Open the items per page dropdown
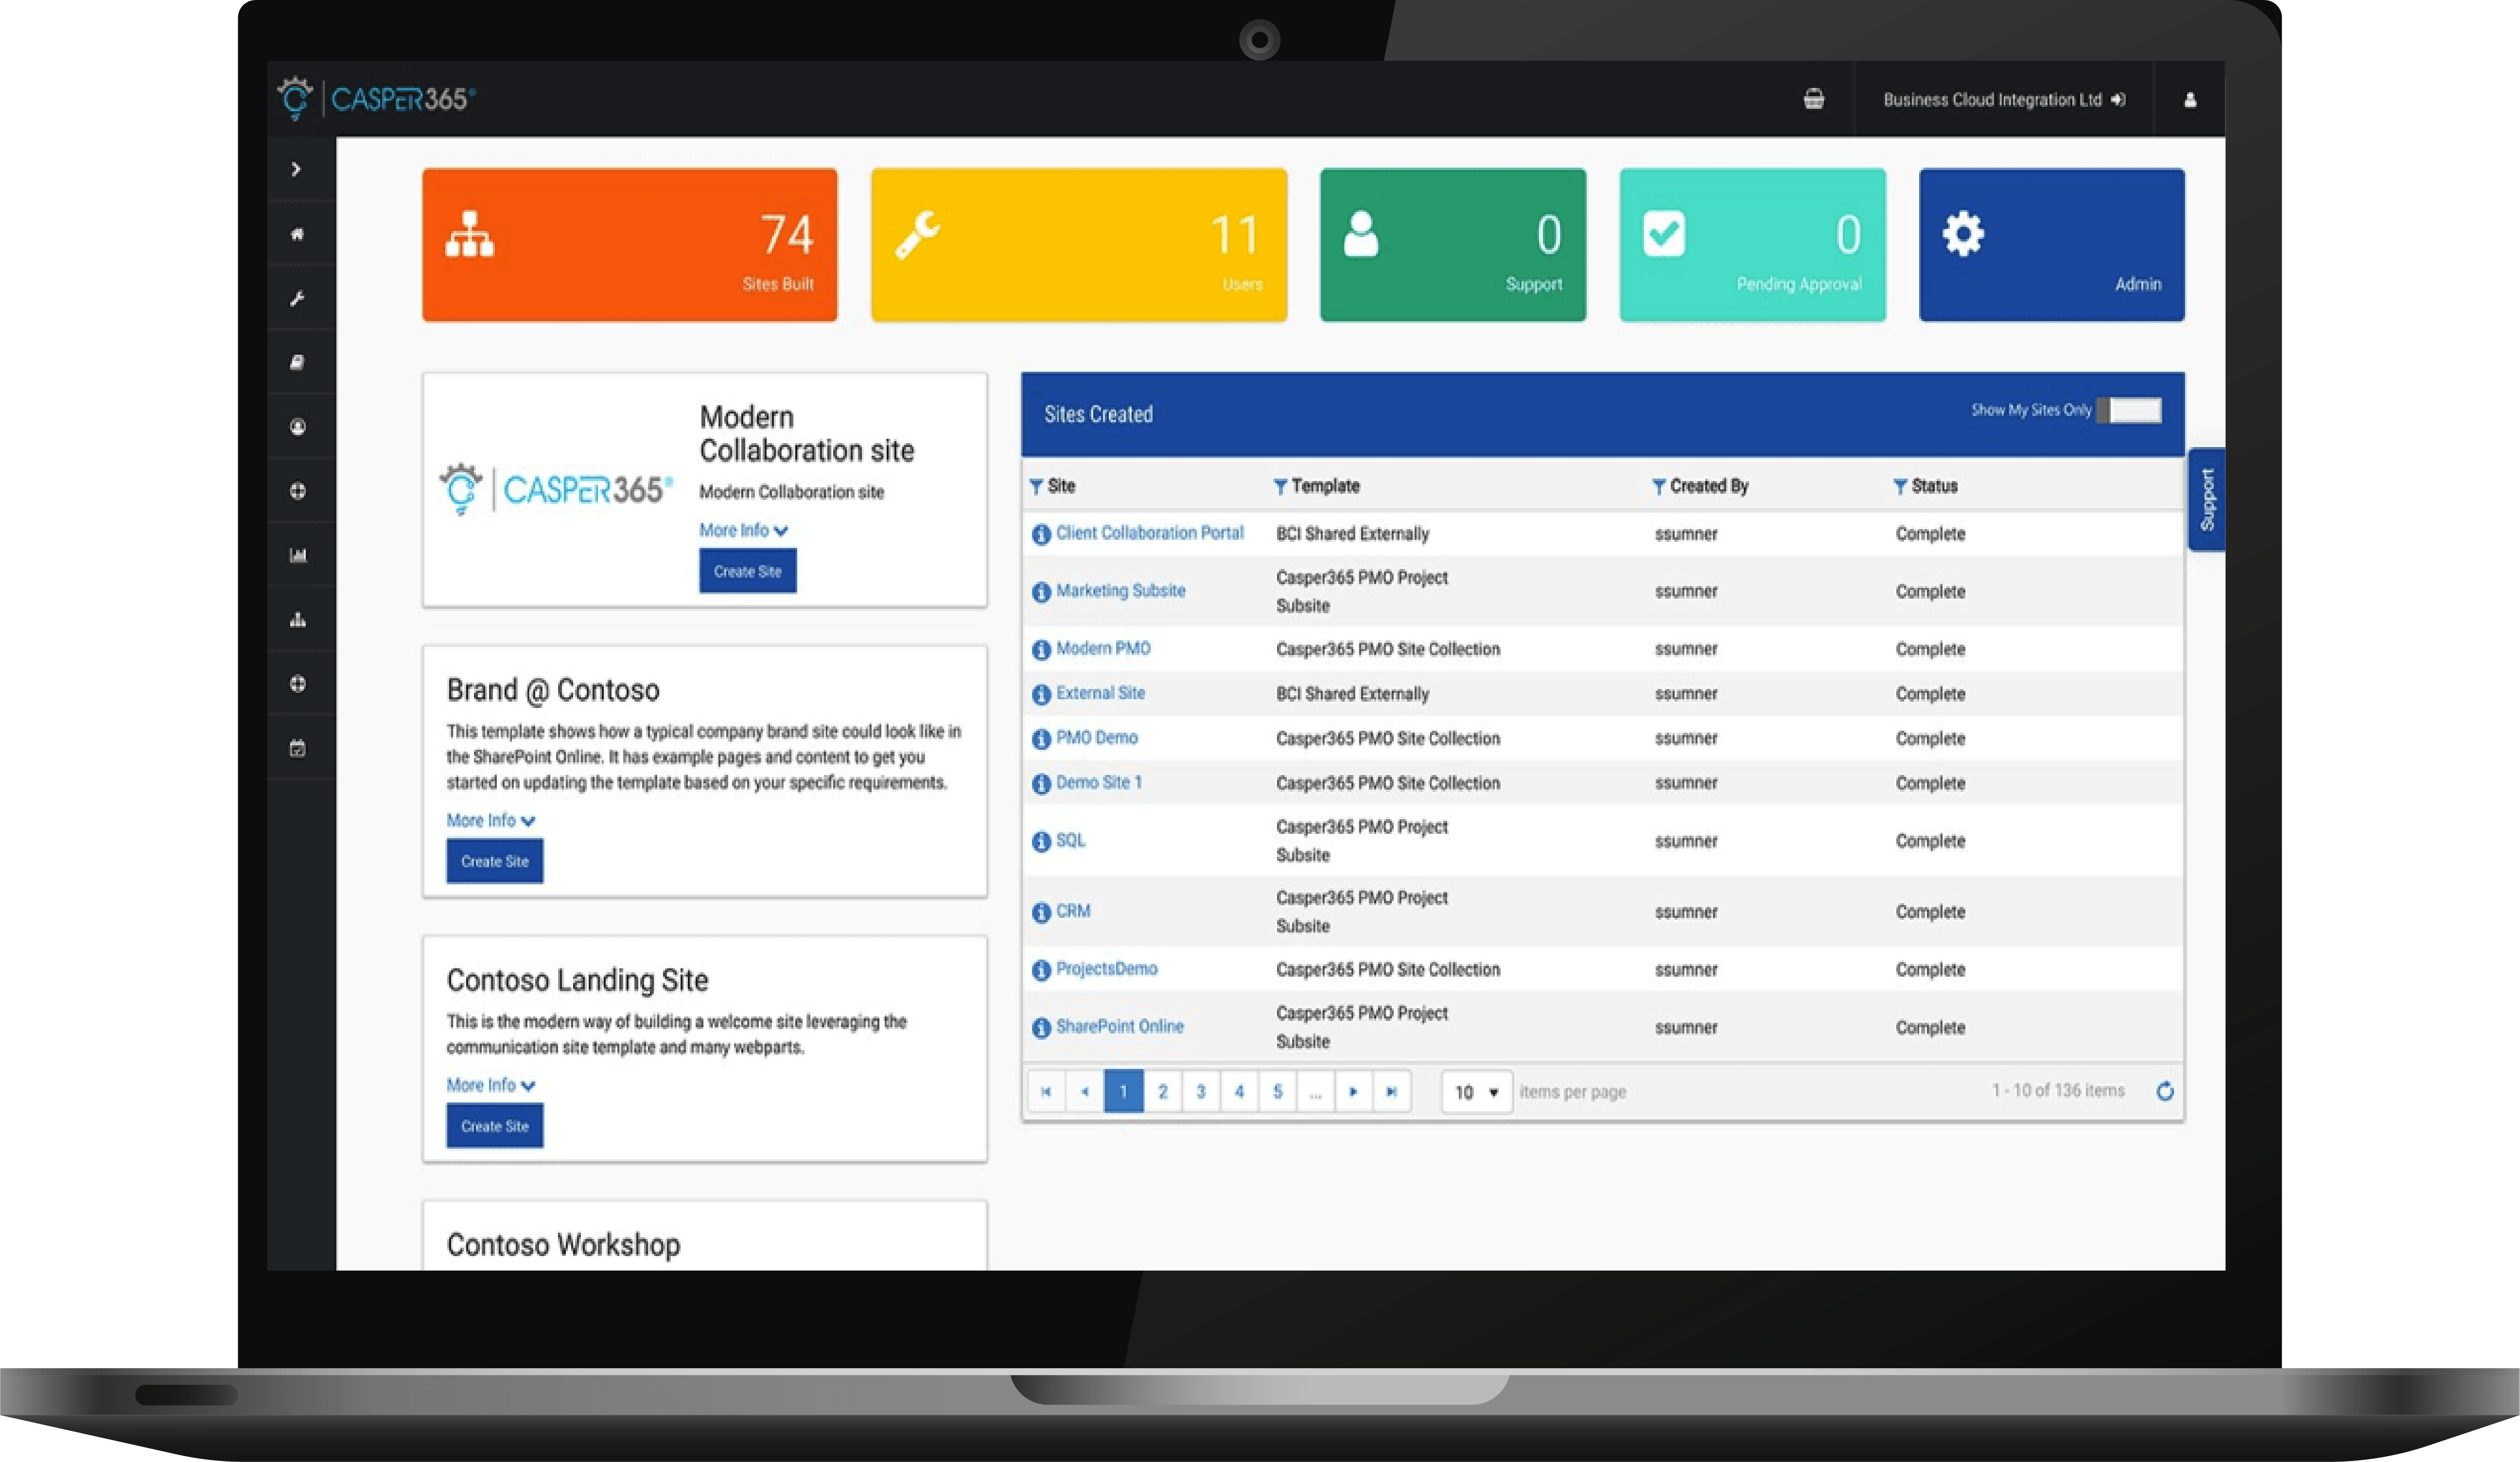 pos(1476,1092)
